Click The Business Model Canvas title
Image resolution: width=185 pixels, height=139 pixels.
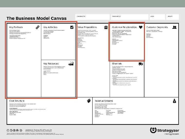pyautogui.click(x=36, y=18)
